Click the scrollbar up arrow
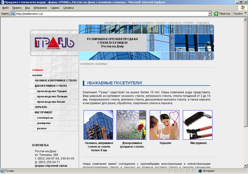 246,19
